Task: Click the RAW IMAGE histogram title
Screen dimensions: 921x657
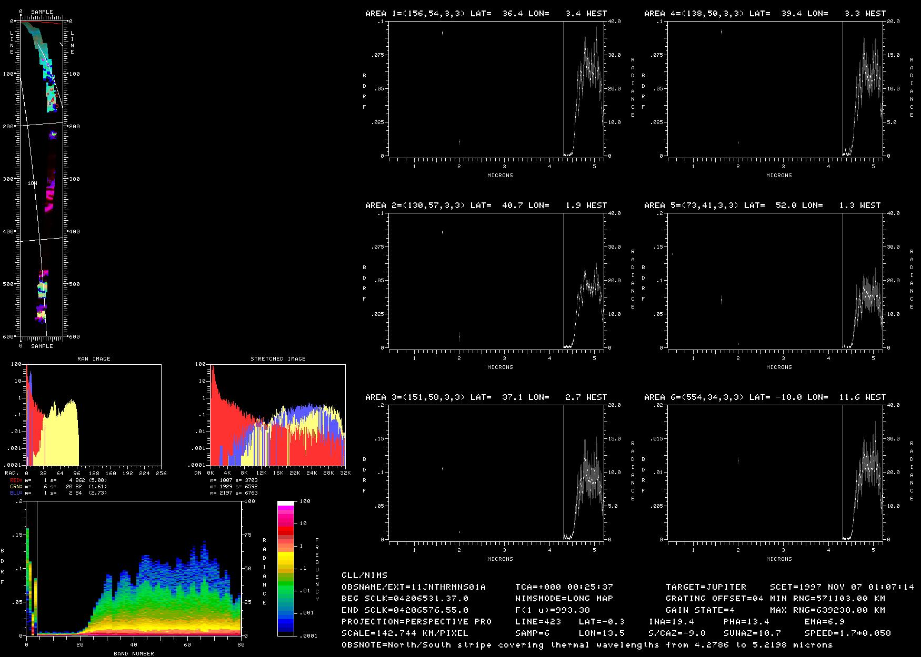Action: [x=94, y=359]
